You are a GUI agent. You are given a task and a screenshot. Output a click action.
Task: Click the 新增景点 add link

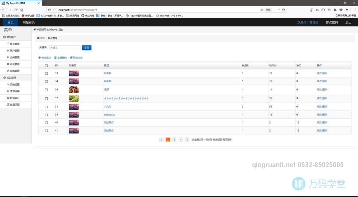(x=45, y=58)
